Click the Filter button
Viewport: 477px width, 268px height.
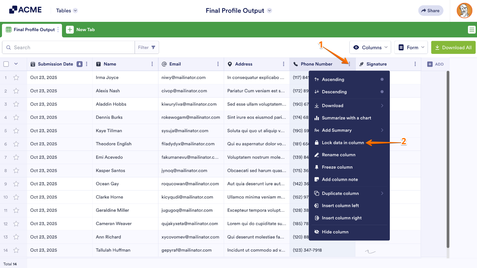click(x=147, y=48)
